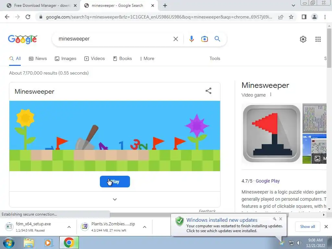Click the Google holiday logo
The height and width of the screenshot is (249, 332).
tap(23, 39)
